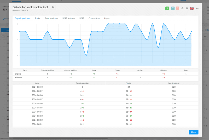Click the 7 days column header
The width and height of the screenshot is (209, 140).
[117, 70]
